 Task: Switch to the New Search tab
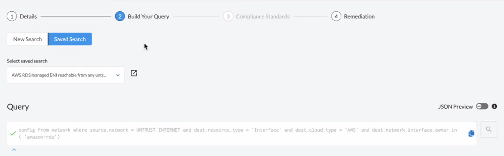28,39
